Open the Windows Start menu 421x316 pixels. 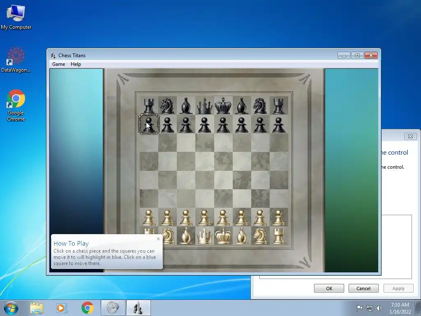point(11,308)
